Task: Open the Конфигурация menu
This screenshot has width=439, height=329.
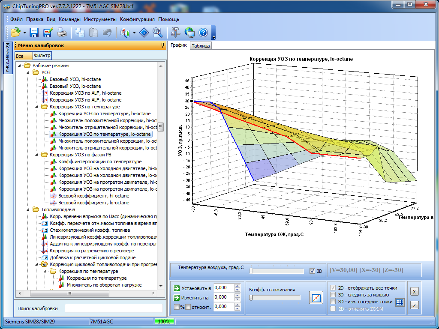Action: pyautogui.click(x=138, y=19)
